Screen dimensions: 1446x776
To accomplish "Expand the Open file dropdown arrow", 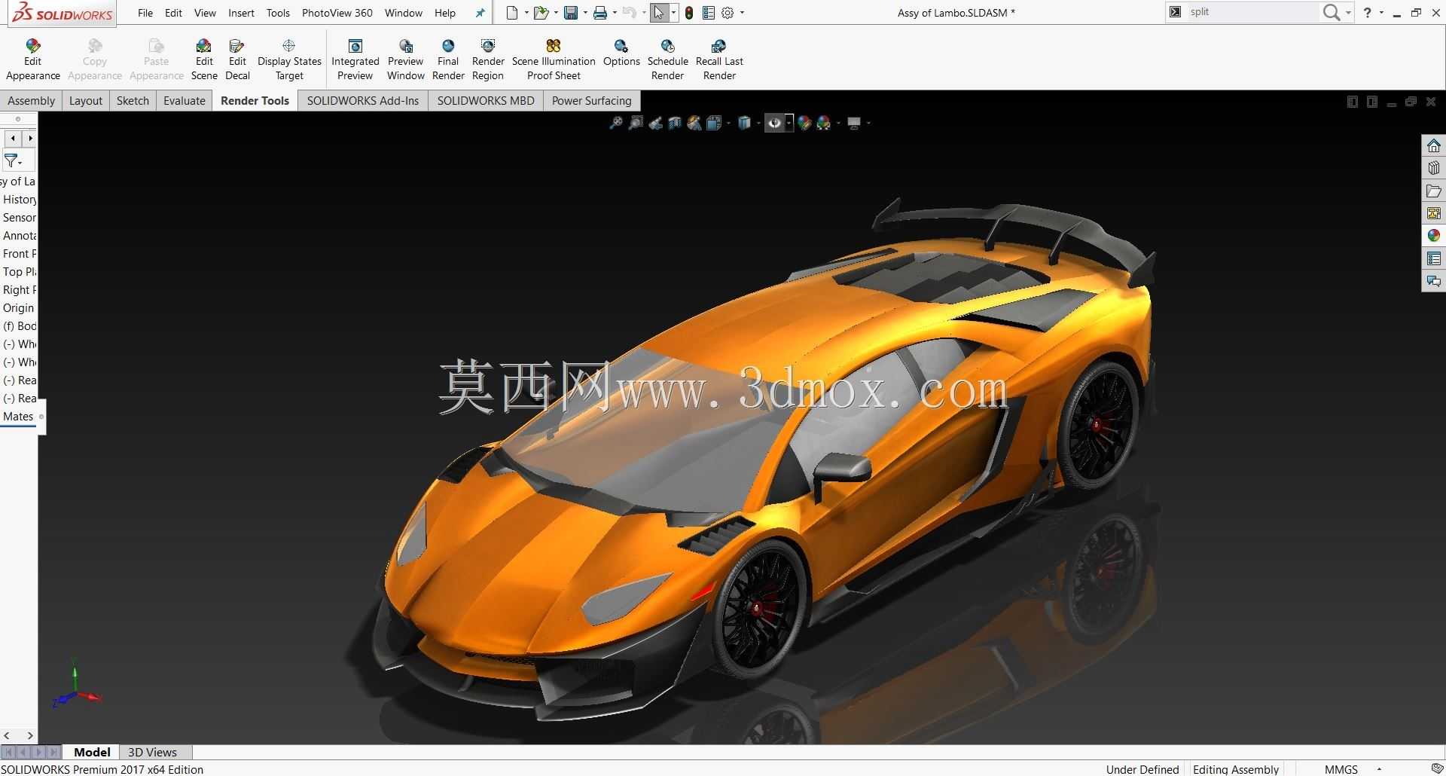I will point(556,13).
